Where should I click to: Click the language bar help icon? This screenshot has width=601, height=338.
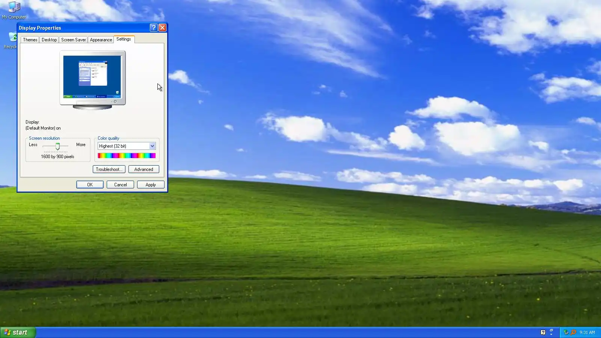pyautogui.click(x=543, y=332)
